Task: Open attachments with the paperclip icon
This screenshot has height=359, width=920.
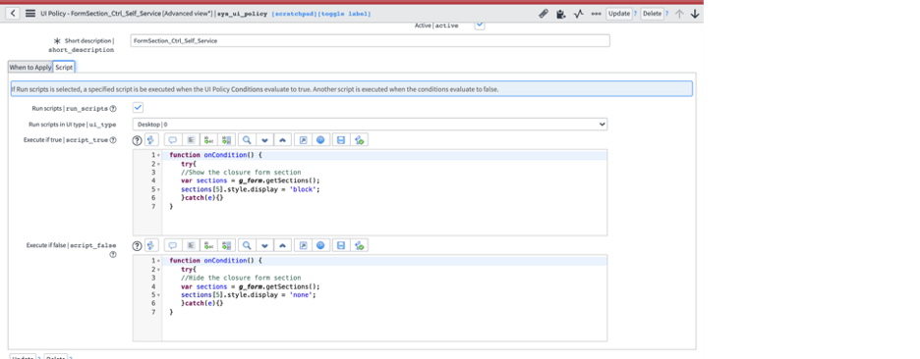Action: tap(544, 14)
